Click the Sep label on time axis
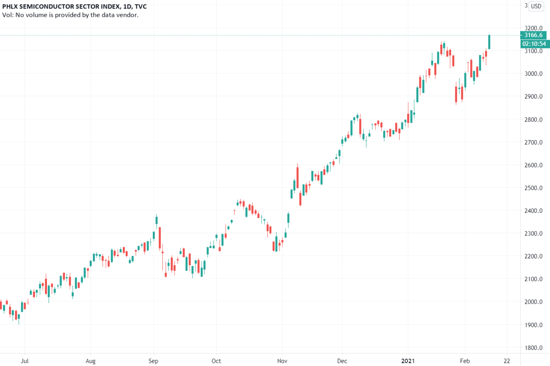Viewport: 550px width, 366px height. pyautogui.click(x=153, y=361)
